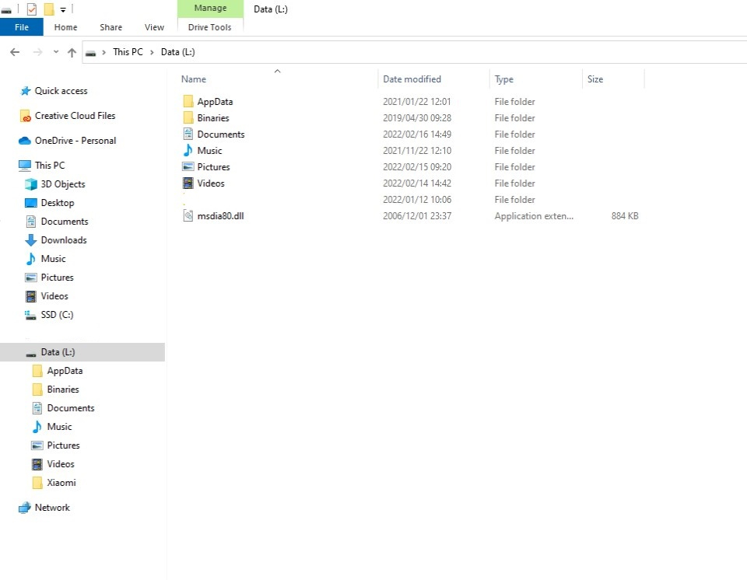
Task: Click the New Folder quick access icon
Action: coord(49,9)
